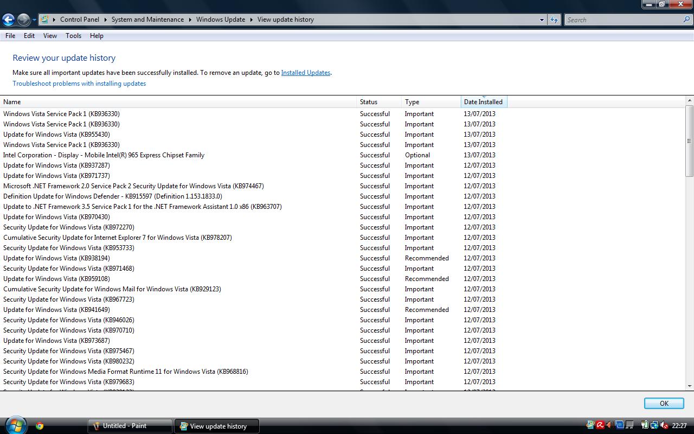Select Update for Windows Vista (KB938194) row

[x=253, y=258]
